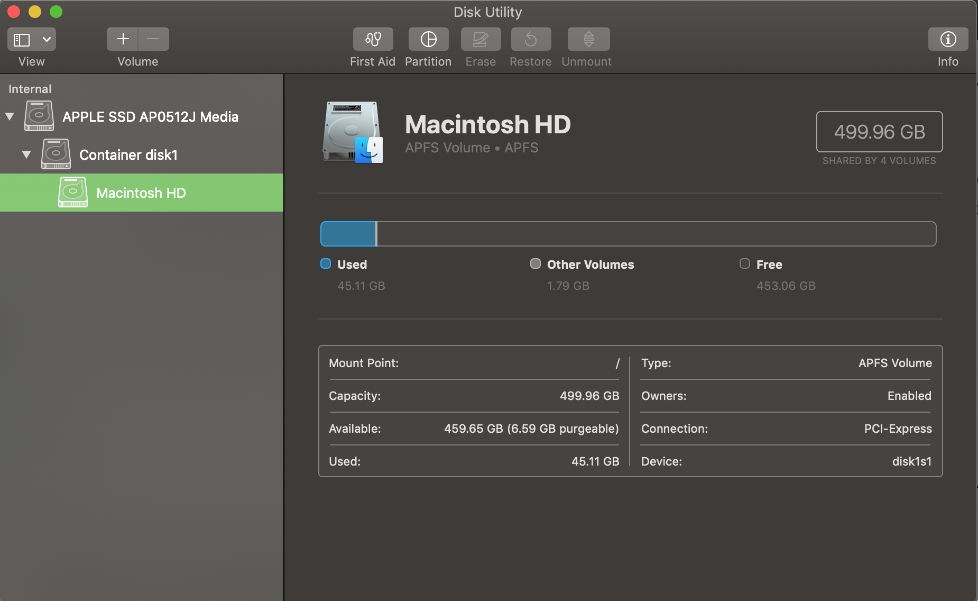
Task: Click '459.65 GB (6.59 GB purgeable)' value
Action: point(531,429)
